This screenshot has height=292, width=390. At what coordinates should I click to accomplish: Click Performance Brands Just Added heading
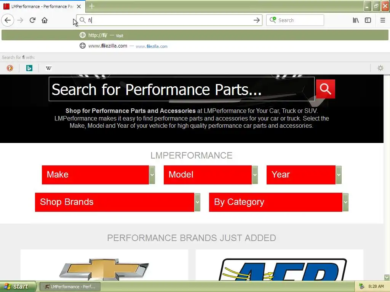192,238
